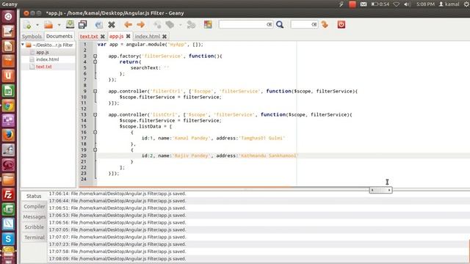The image size is (470, 264).
Task: Collapse the code fold at line 9
Action: [x=95, y=91]
